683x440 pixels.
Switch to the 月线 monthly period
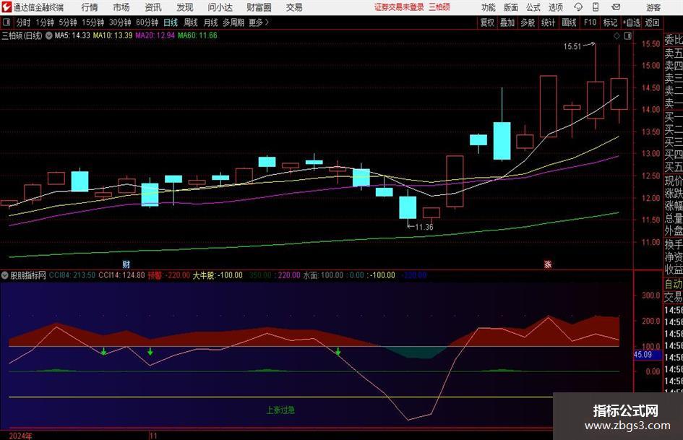[x=211, y=22]
